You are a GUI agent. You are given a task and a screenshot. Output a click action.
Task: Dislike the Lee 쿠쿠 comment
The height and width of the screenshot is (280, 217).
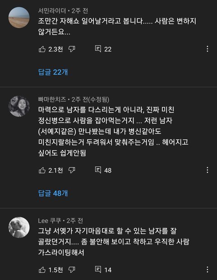point(72,270)
